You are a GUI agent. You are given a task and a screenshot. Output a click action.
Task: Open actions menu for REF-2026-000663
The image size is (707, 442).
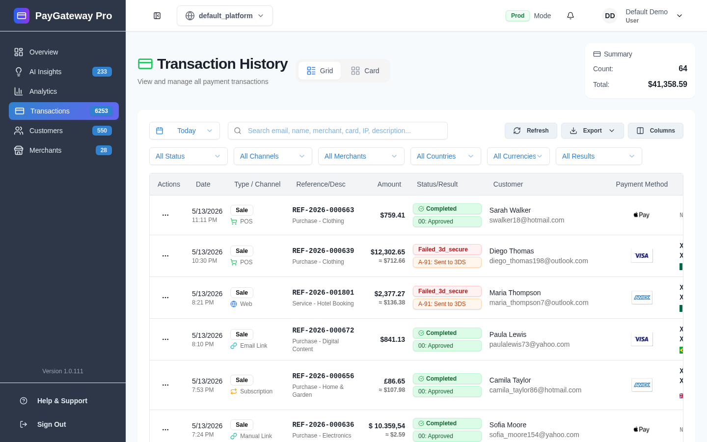tap(165, 215)
